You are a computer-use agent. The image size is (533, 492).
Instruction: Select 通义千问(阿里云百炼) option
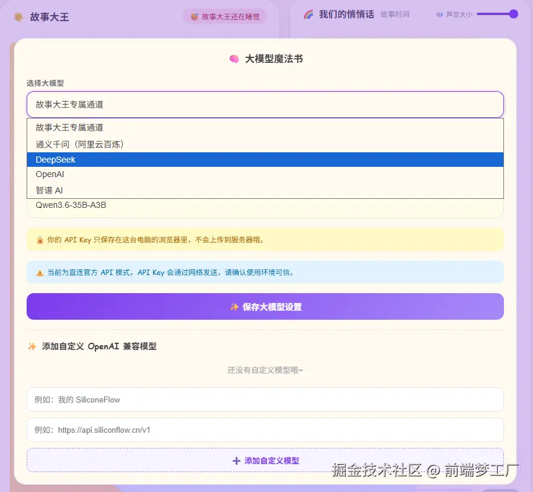pos(265,144)
